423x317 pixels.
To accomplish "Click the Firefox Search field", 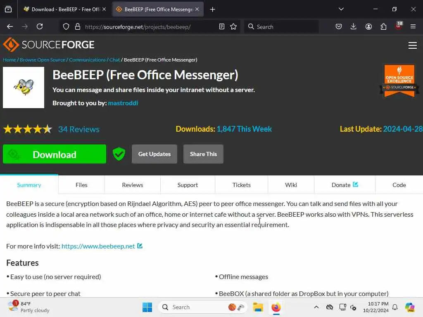I will (x=281, y=27).
